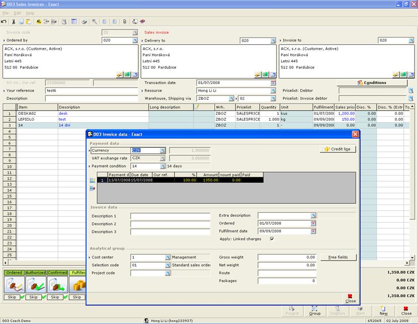Open the Transaction date calendar picker
This screenshot has width=418, height=324.
[x=272, y=83]
